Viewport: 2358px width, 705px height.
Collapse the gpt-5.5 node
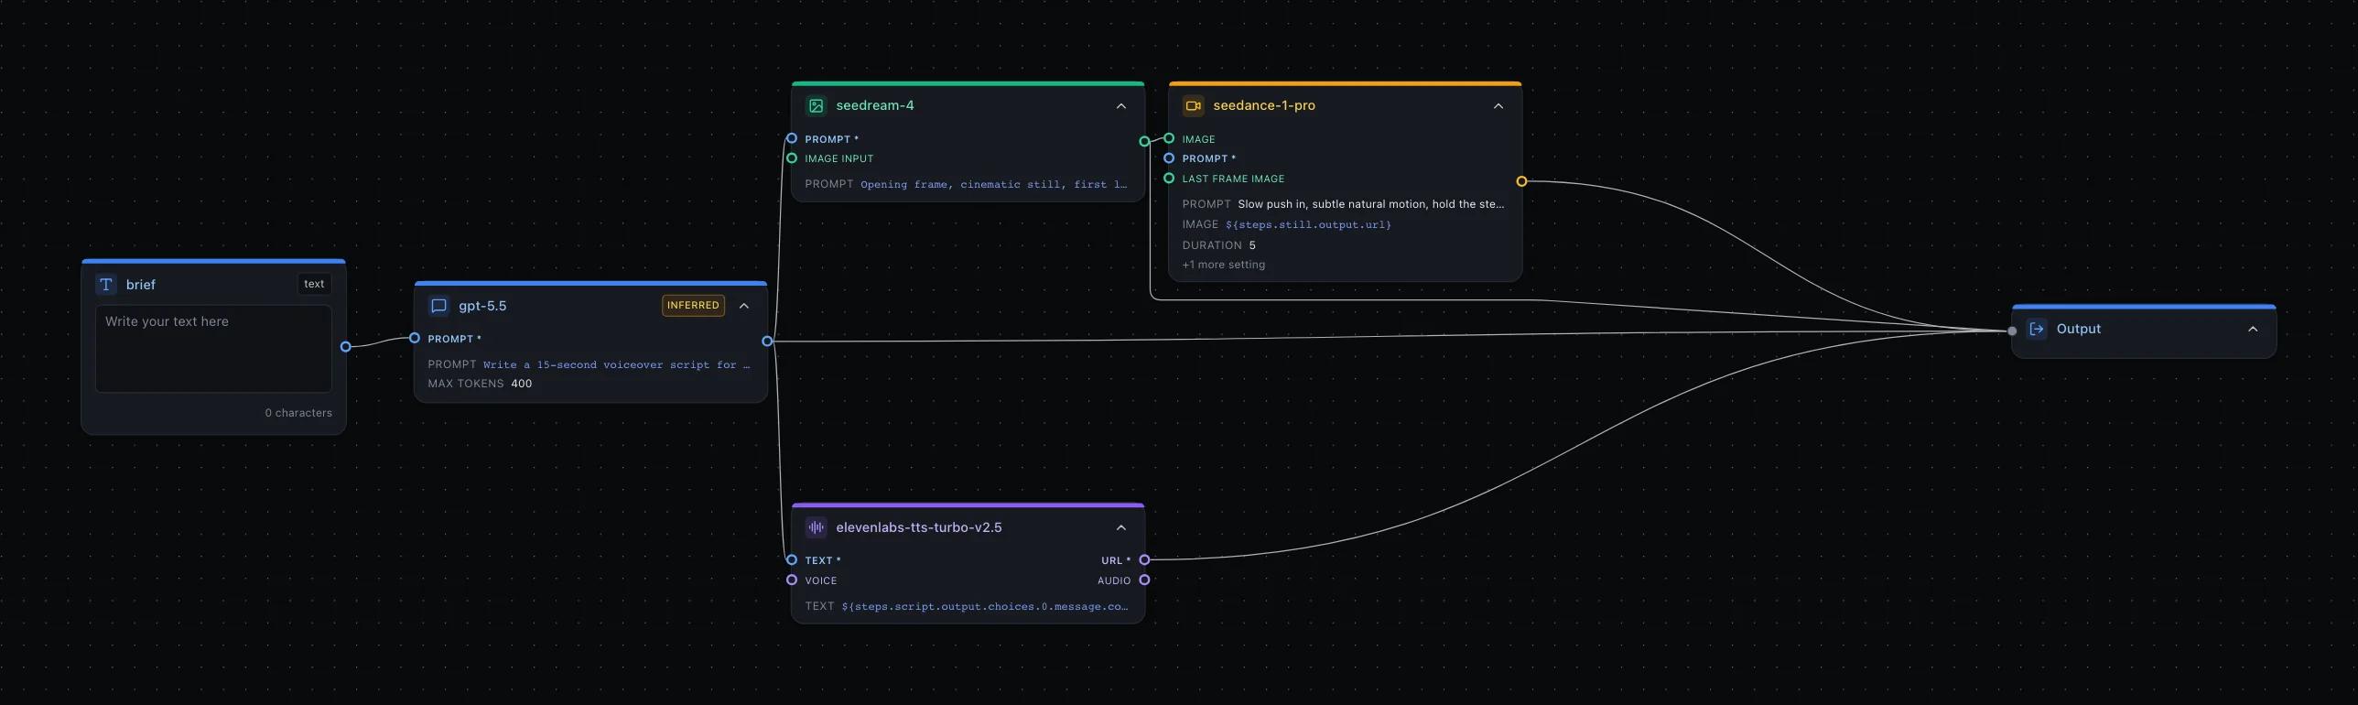point(744,306)
